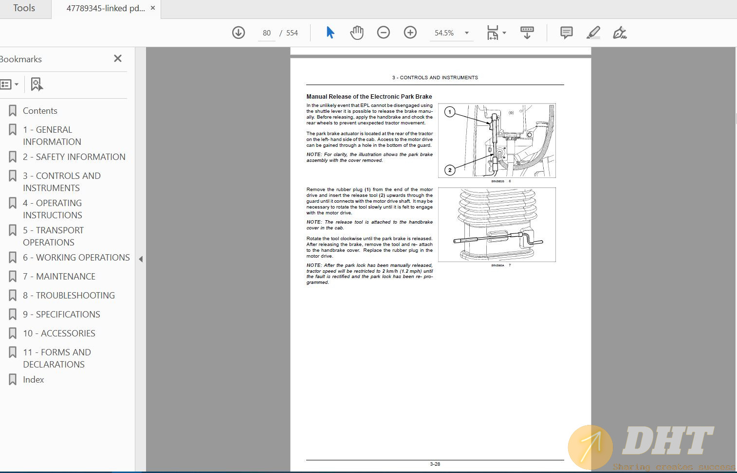Viewport: 737px width, 473px height.
Task: Zoom in with the plus icon
Action: click(410, 33)
